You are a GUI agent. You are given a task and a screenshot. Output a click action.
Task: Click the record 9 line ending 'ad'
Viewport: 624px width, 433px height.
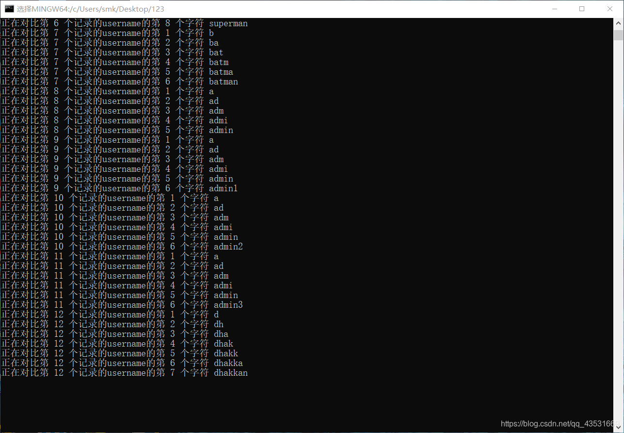tap(110, 150)
